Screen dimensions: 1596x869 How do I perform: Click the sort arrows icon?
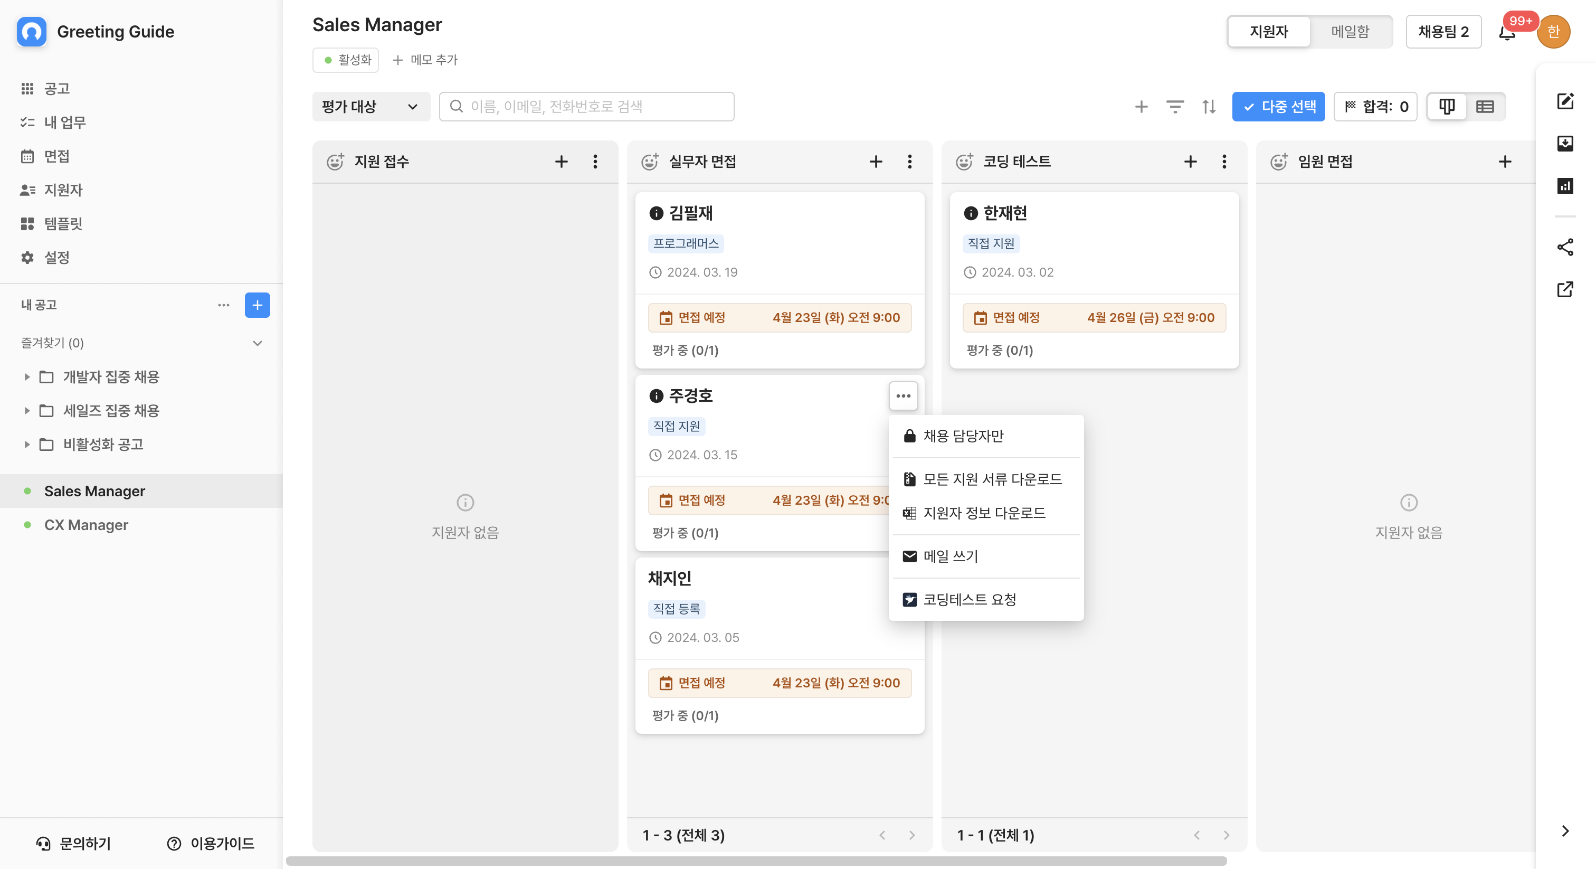tap(1209, 107)
